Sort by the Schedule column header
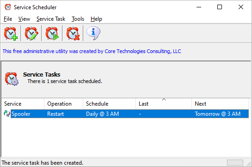Viewport: 252px width, 167px height. 109,104
